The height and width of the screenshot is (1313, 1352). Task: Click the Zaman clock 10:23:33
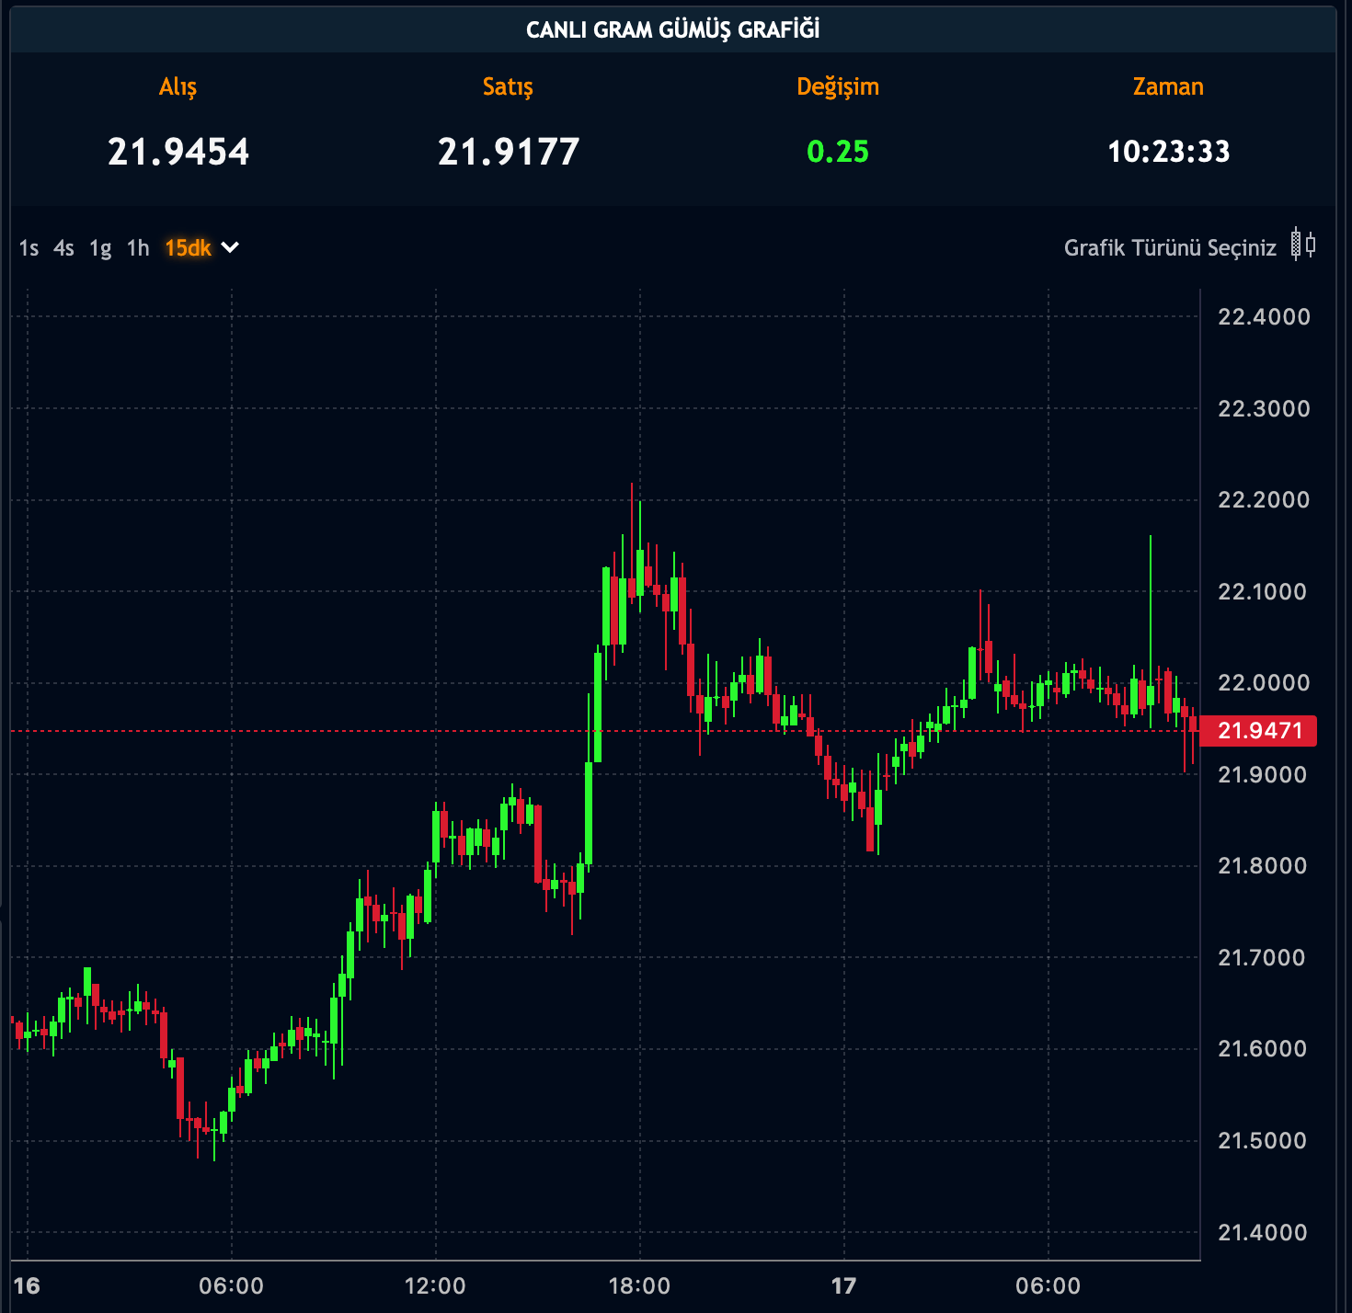point(1168,152)
